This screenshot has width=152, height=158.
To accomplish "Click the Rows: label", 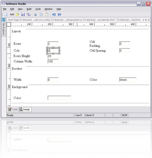I will click(x=17, y=44).
